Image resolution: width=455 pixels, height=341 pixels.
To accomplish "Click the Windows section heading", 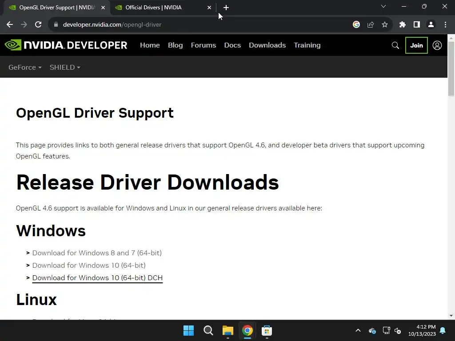I will tap(51, 231).
